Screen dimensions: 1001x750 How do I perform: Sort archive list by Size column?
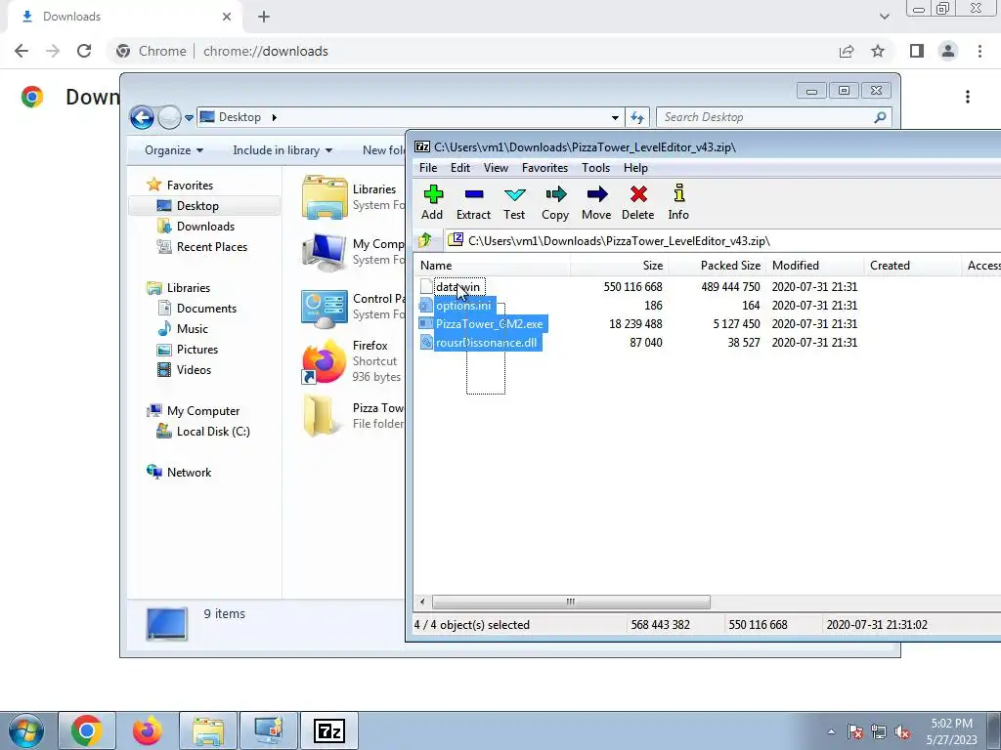tap(619, 266)
